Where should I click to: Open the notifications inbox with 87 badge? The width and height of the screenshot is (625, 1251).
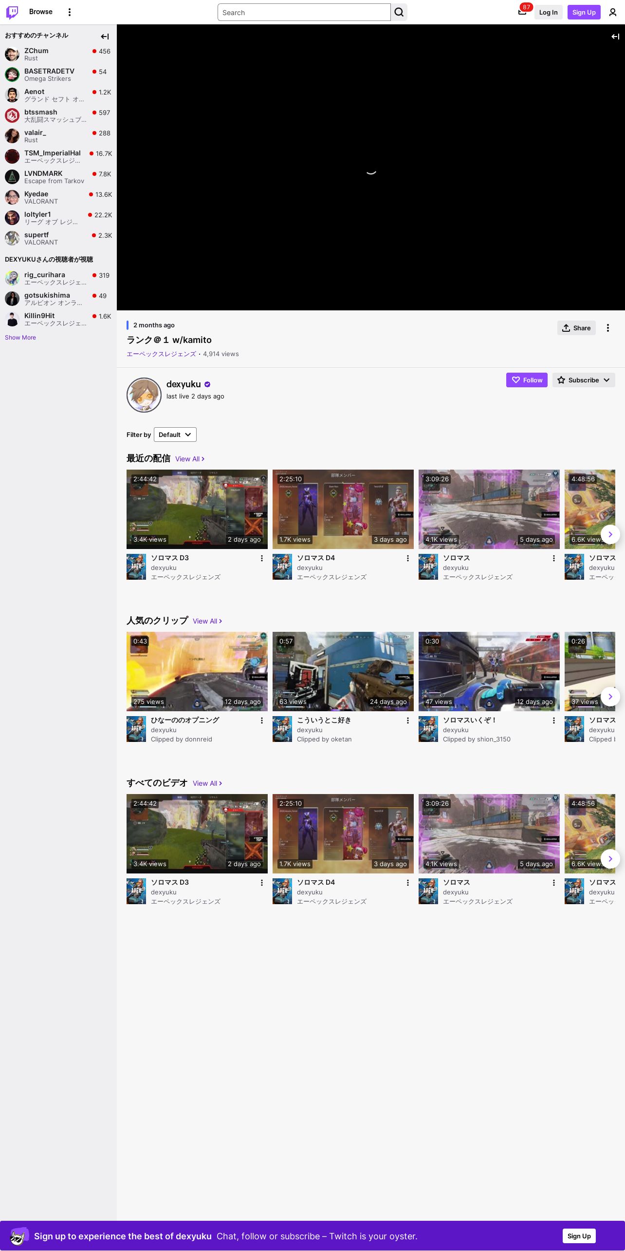pos(522,12)
